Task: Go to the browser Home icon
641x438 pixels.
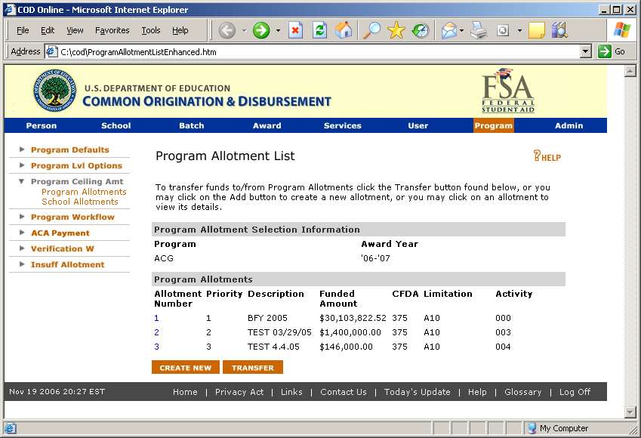Action: click(x=344, y=30)
